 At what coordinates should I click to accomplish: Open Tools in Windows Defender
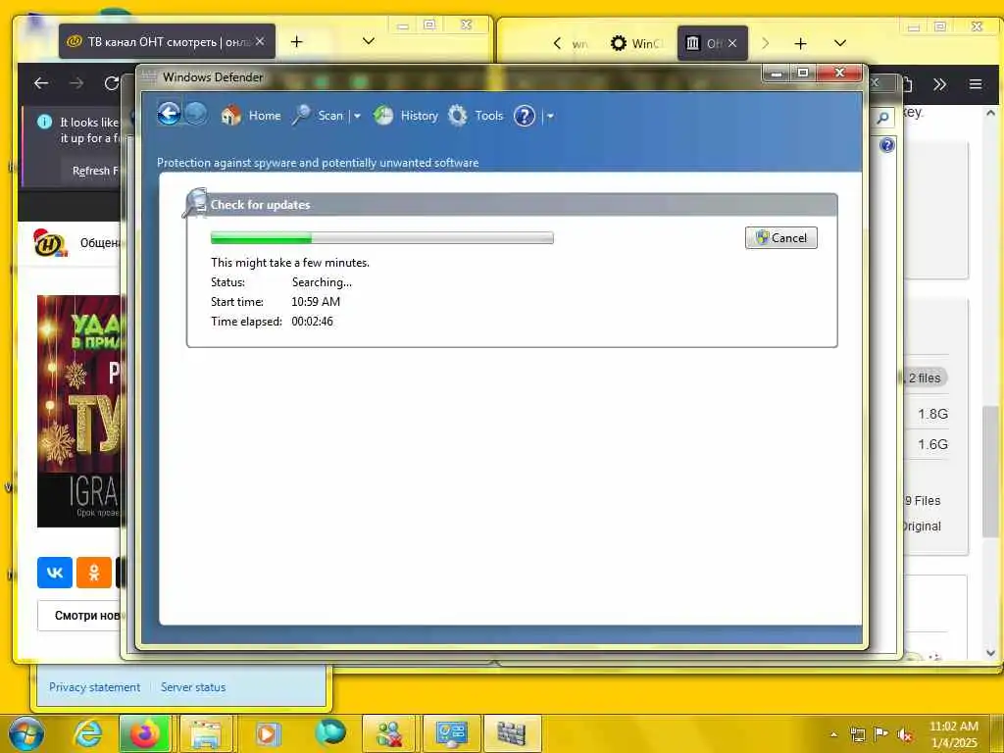488,116
